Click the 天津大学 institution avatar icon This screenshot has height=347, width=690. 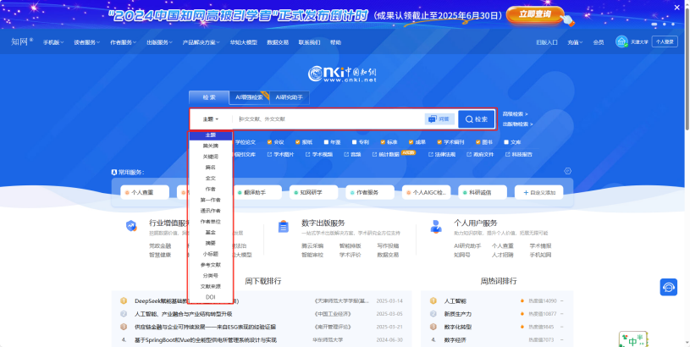621,41
